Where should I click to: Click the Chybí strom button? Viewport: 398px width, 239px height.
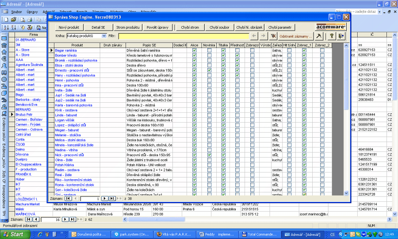(x=190, y=27)
